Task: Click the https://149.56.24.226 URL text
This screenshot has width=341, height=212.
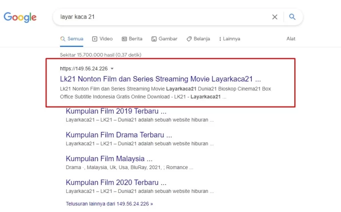Action: 84,69
